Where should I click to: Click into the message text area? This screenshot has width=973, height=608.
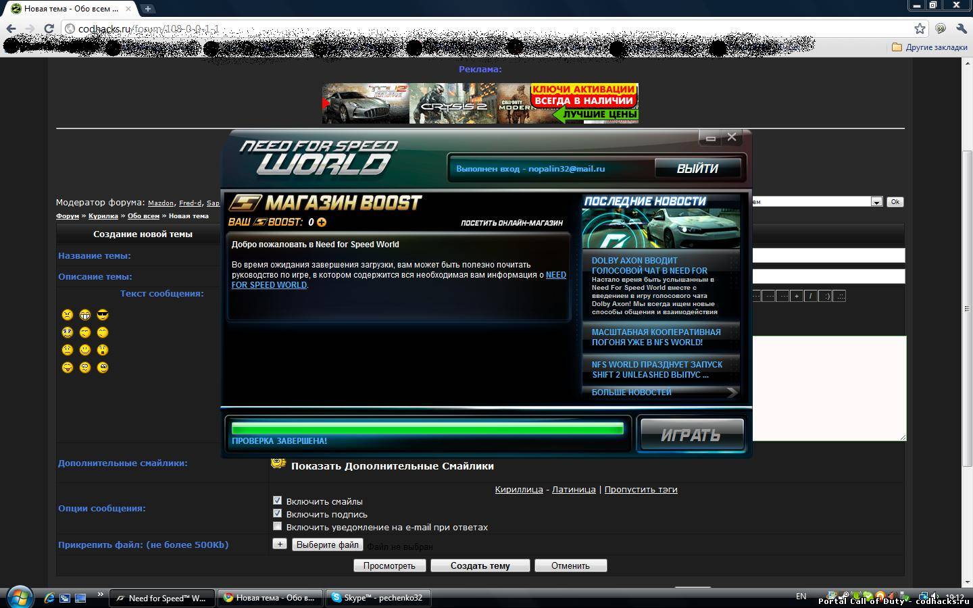[829, 388]
